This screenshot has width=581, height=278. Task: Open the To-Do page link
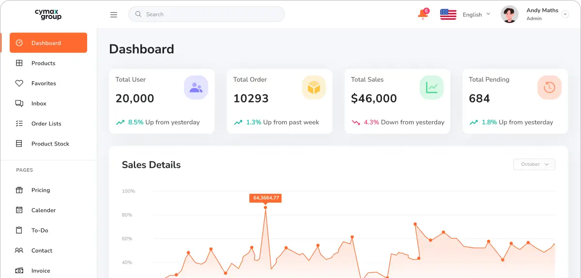point(40,231)
